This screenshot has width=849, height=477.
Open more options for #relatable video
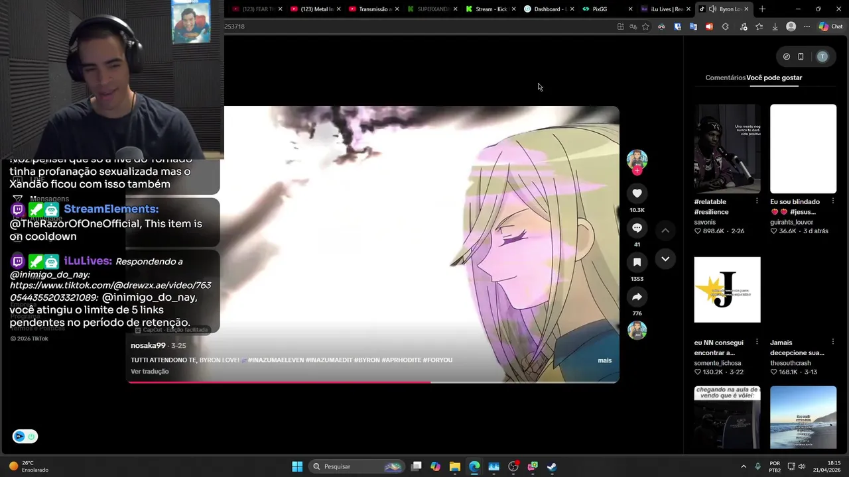pyautogui.click(x=757, y=201)
